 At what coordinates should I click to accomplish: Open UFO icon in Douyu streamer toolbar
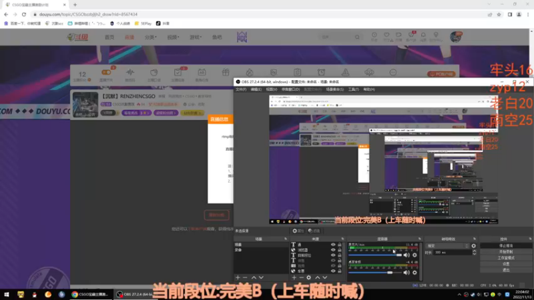click(369, 73)
